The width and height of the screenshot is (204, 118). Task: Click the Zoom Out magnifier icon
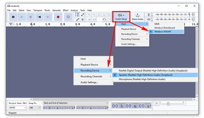coord(94,14)
